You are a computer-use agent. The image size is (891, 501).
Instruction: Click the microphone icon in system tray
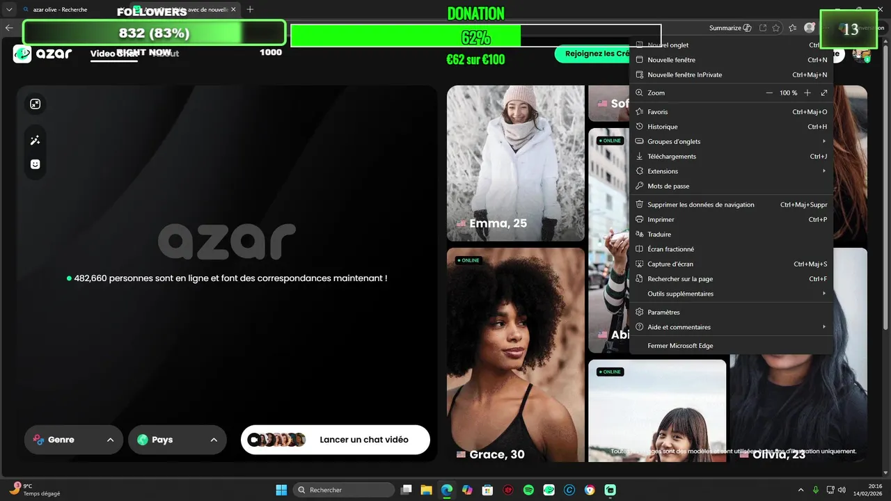point(816,490)
